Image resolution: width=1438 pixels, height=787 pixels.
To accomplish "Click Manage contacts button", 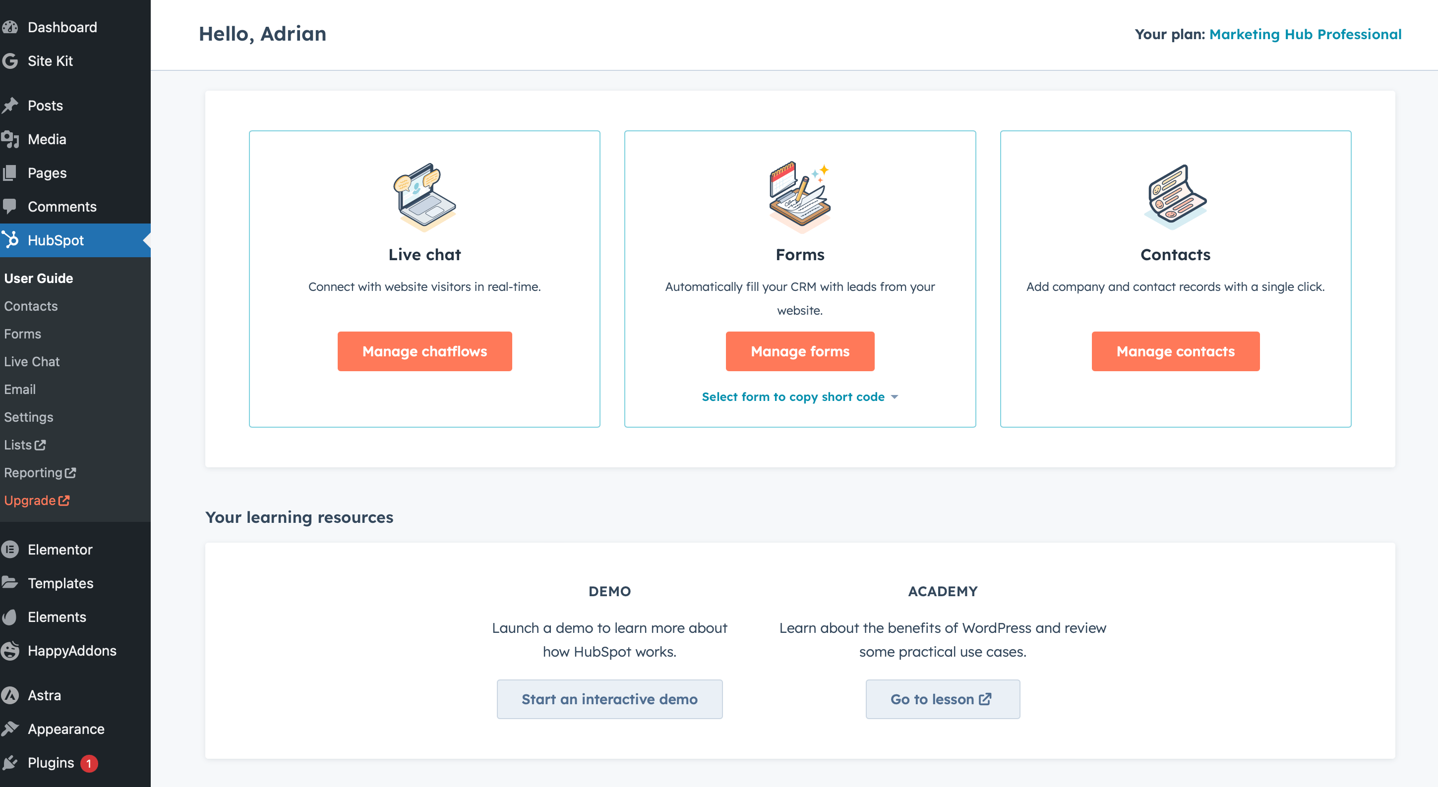I will click(x=1175, y=351).
